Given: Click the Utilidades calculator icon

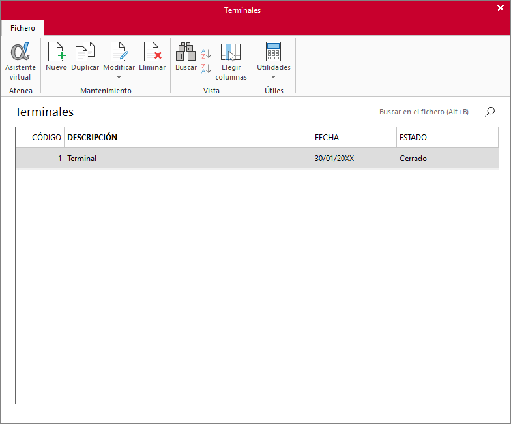Looking at the screenshot, I should click(274, 52).
